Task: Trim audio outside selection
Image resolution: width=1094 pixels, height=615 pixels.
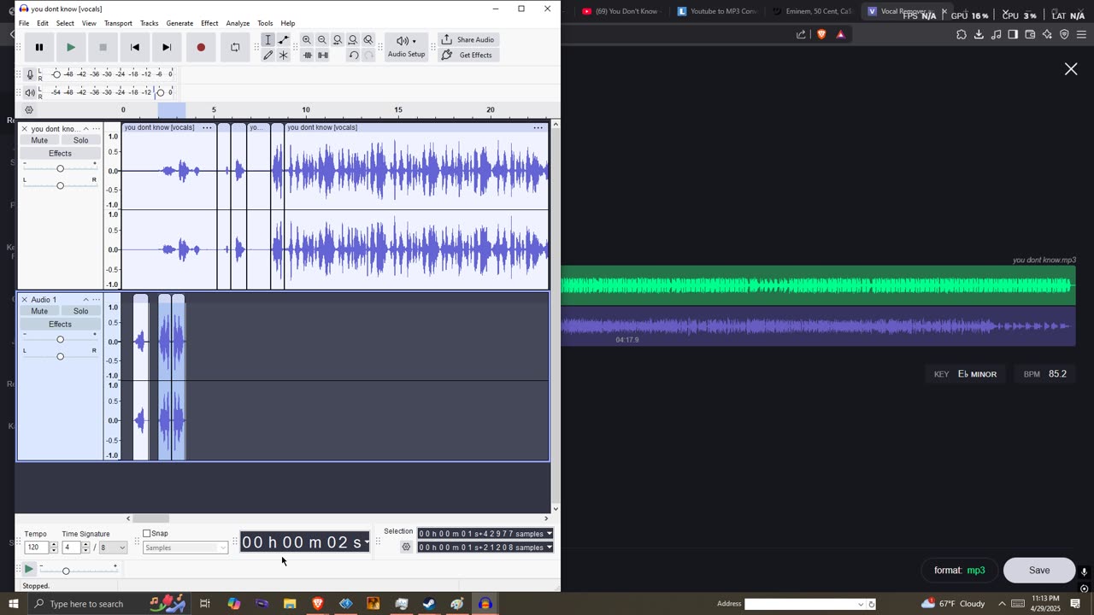Action: (x=308, y=56)
